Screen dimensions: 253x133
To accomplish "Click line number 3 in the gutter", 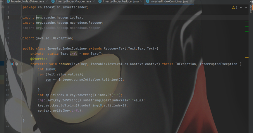I will tap(8, 18).
